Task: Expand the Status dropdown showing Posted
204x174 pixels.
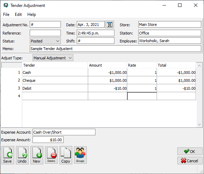Action: [x=45, y=41]
